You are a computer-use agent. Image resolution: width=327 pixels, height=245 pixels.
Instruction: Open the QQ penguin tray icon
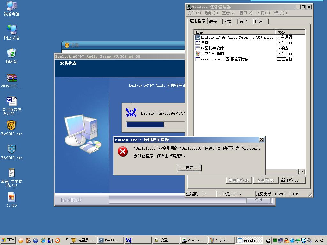pyautogui.click(x=286, y=241)
